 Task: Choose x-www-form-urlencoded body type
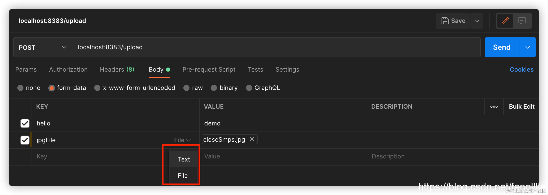(x=97, y=88)
